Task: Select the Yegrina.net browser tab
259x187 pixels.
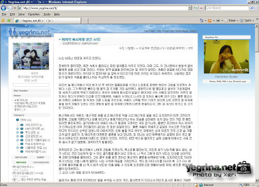Action: [48, 21]
